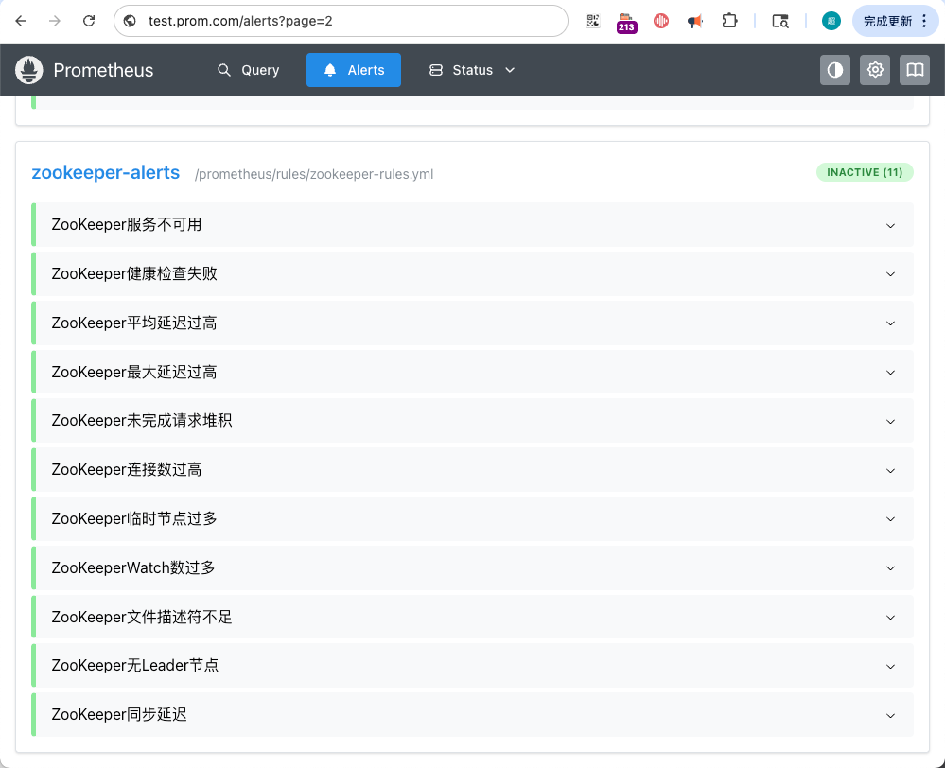Switch to the Query page
The width and height of the screenshot is (945, 768).
coord(248,70)
